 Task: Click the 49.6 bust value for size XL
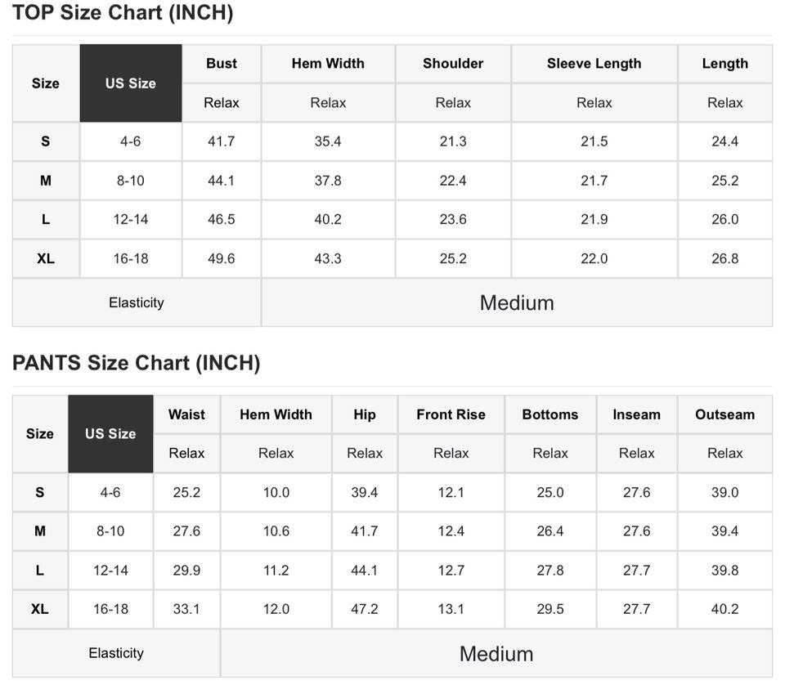point(222,258)
